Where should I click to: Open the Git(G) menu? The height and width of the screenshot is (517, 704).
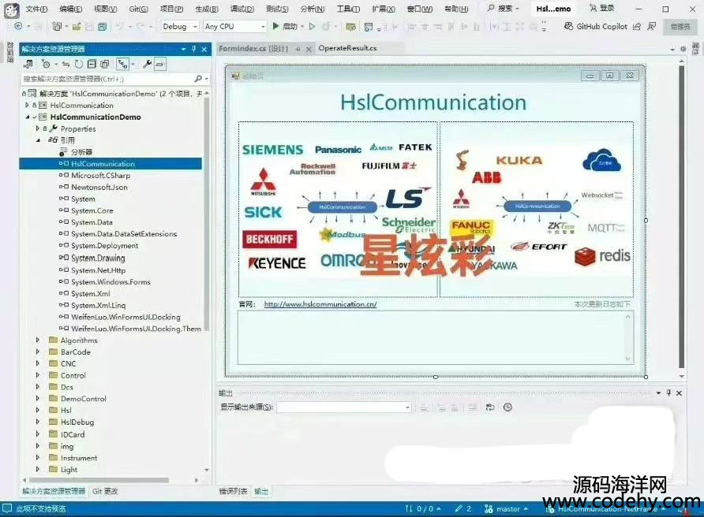click(138, 9)
